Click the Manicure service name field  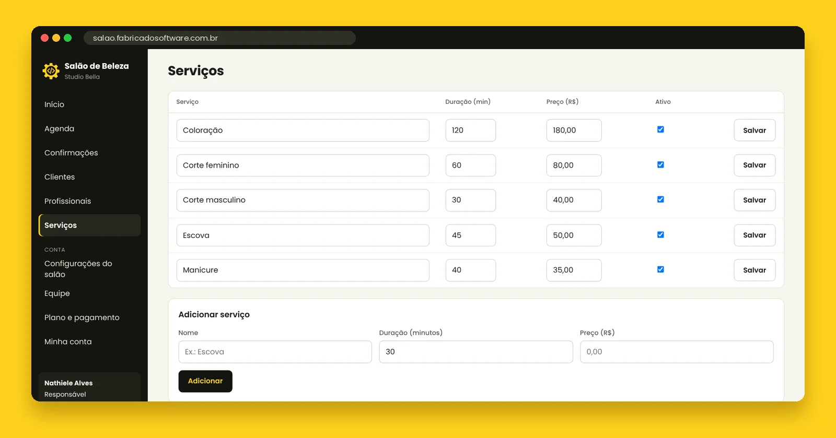tap(303, 270)
